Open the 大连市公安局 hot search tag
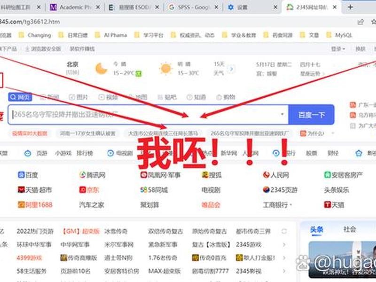 tap(163, 133)
